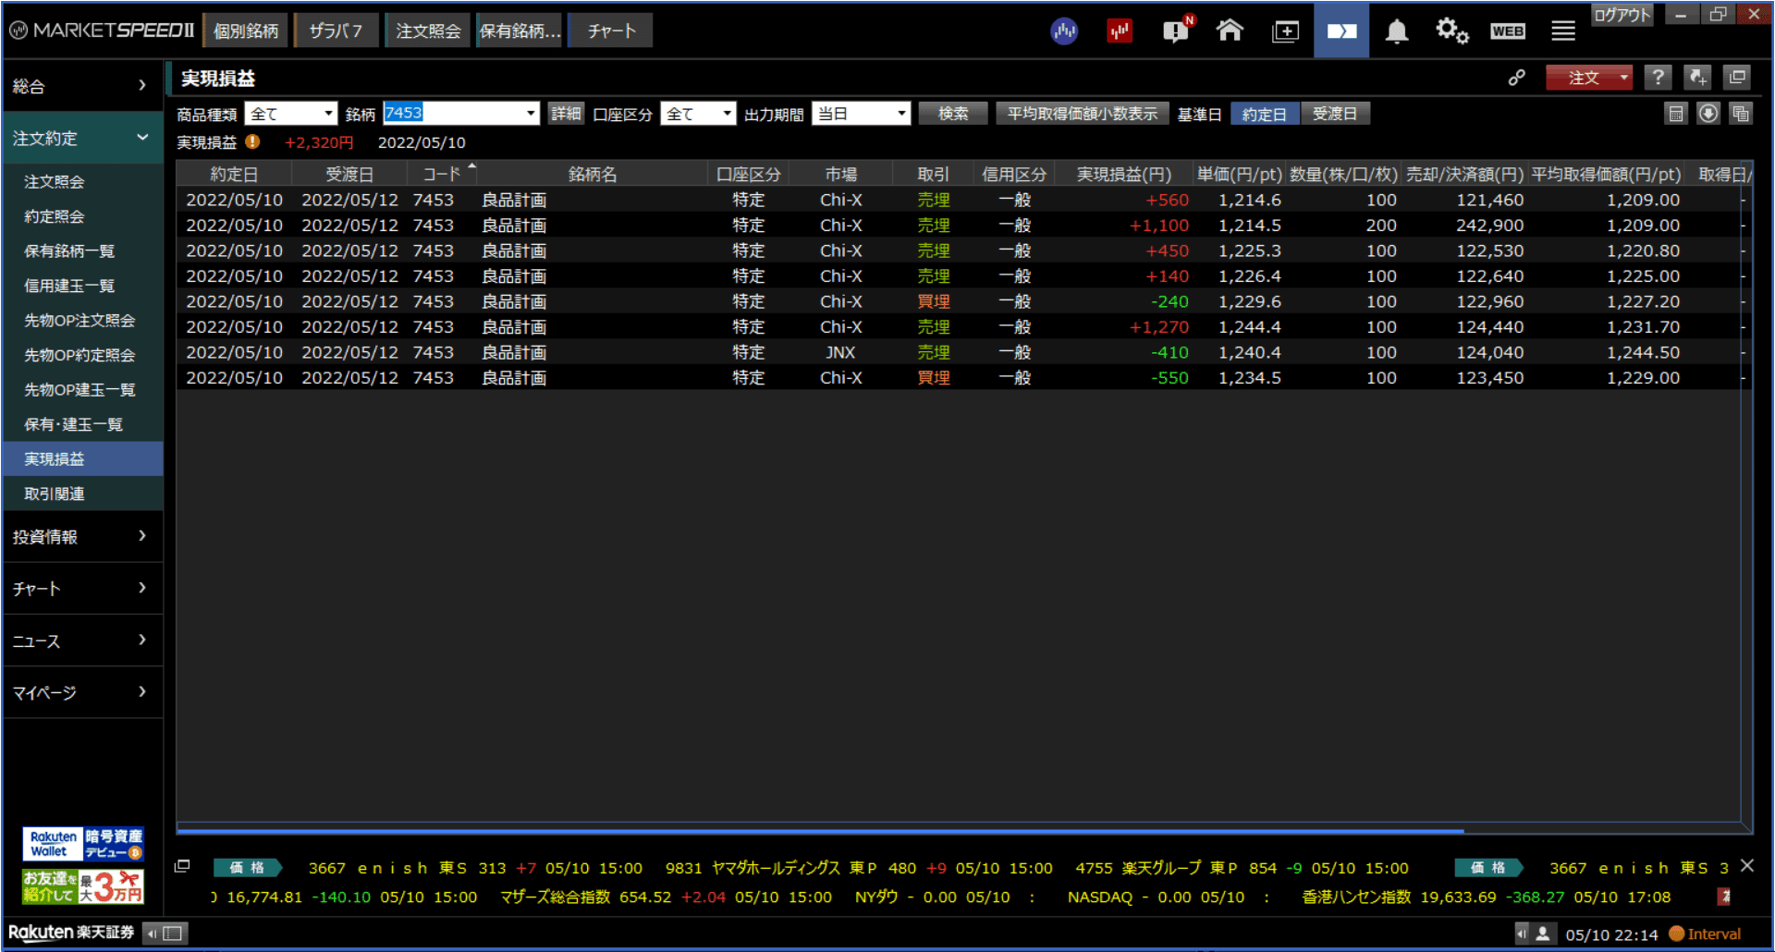Open the WEB icon
The height and width of the screenshot is (952, 1775).
pyautogui.click(x=1508, y=31)
